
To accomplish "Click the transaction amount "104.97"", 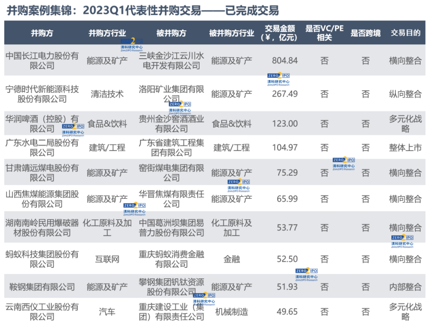I will (x=285, y=147).
